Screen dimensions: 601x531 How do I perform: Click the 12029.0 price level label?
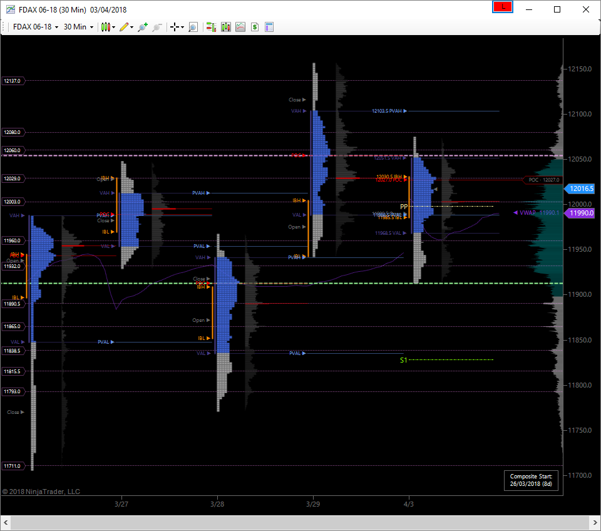[x=13, y=178]
